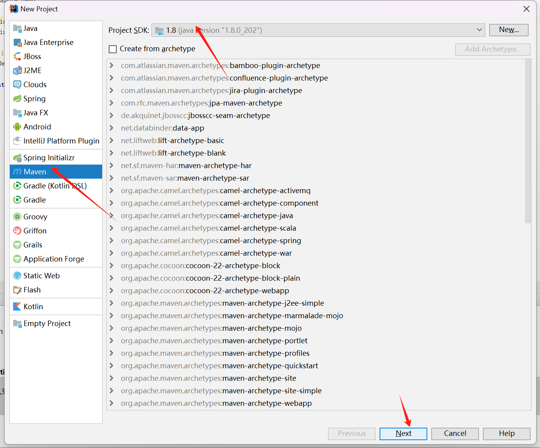Click the Kotlin logo icon
Screen dimensions: 540x448
pyautogui.click(x=17, y=306)
